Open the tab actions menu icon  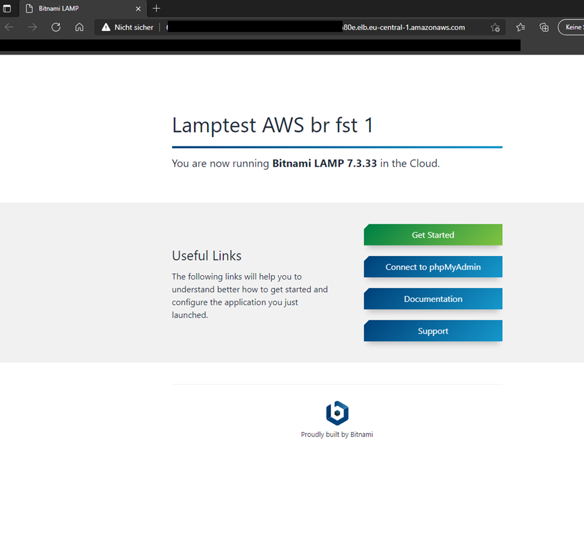click(x=7, y=8)
